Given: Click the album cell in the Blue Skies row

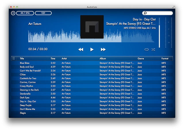Looking at the screenshot, I should [x=117, y=63].
